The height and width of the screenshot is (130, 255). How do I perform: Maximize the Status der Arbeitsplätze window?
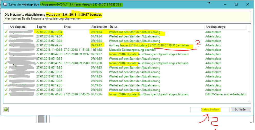(x=236, y=4)
